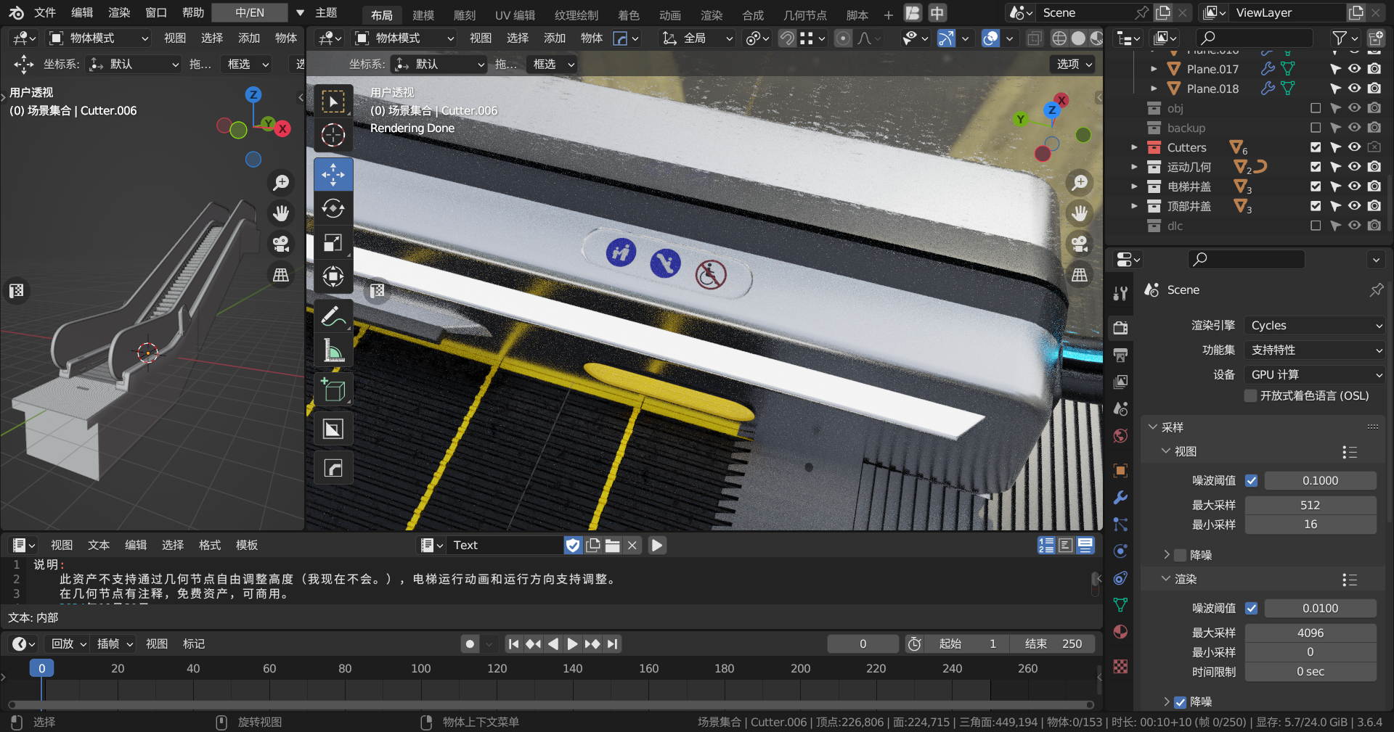Click the end frame 250 field
The width and height of the screenshot is (1394, 732).
tap(1053, 643)
